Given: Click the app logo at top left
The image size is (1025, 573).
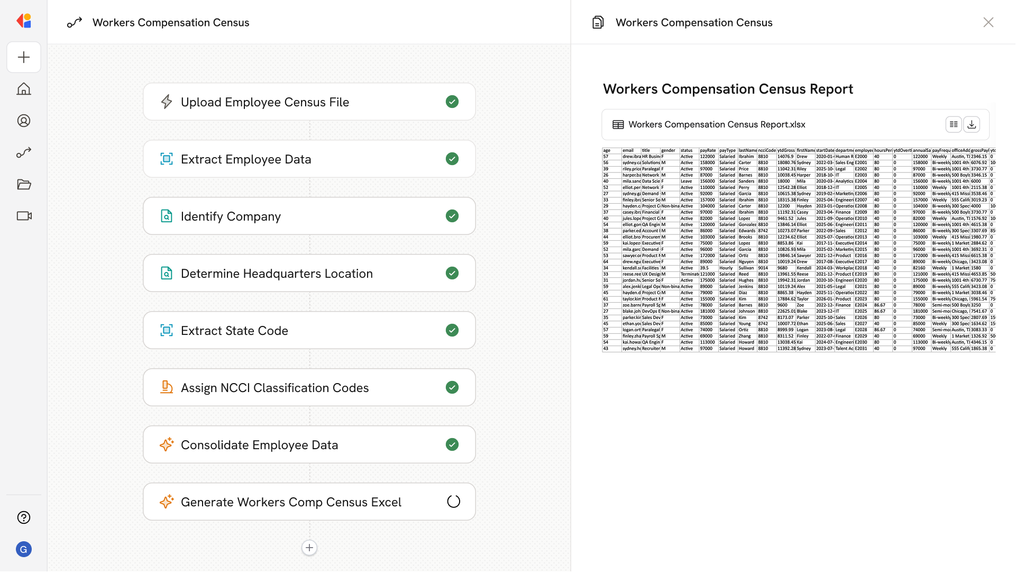Looking at the screenshot, I should (24, 21).
